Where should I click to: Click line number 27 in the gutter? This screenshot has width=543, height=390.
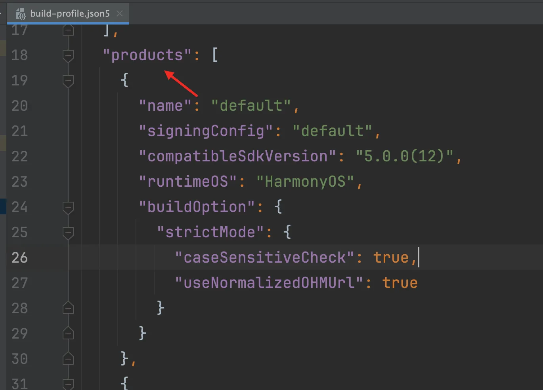click(19, 283)
